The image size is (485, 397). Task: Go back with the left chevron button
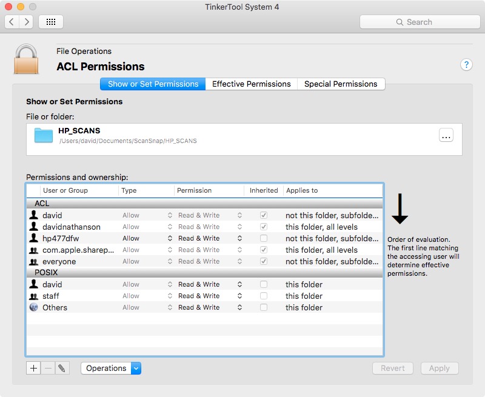[x=12, y=22]
